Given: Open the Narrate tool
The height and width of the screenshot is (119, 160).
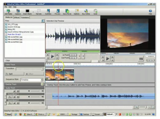Looking at the screenshot, I should click(39, 12).
